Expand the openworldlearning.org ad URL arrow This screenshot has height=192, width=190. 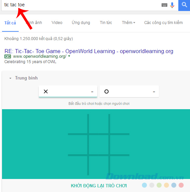click(69, 56)
